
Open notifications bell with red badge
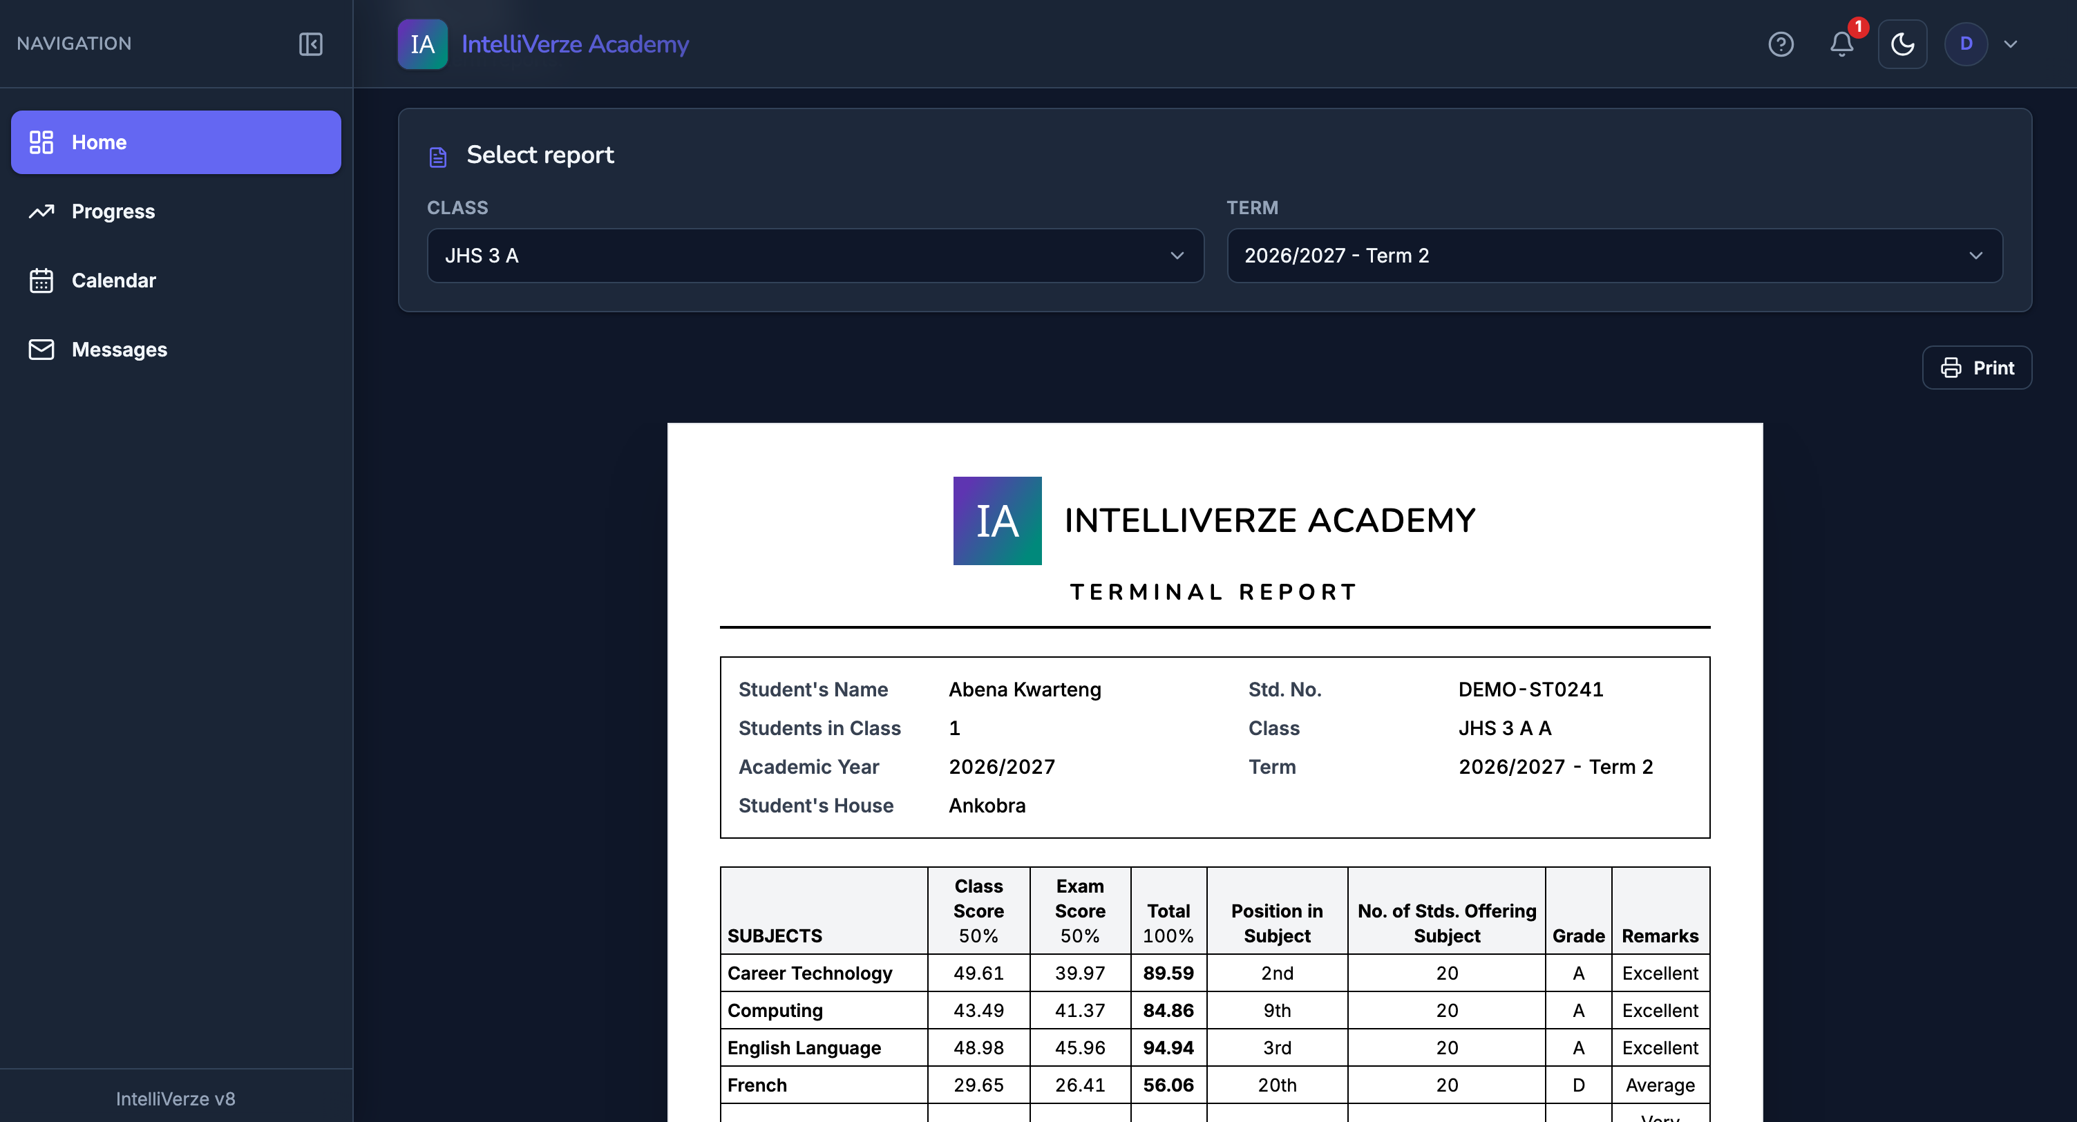(x=1841, y=44)
